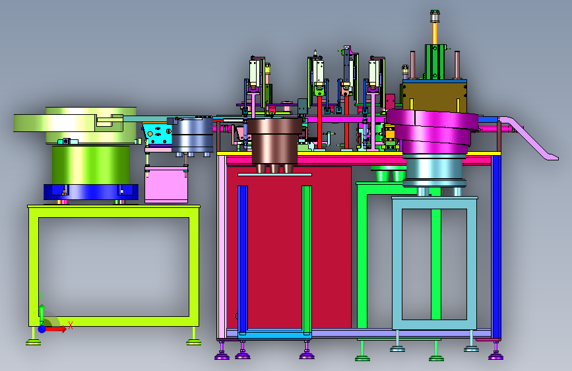Select the green vertical bar inside the crimson panel
The width and height of the screenshot is (572, 371).
click(307, 259)
